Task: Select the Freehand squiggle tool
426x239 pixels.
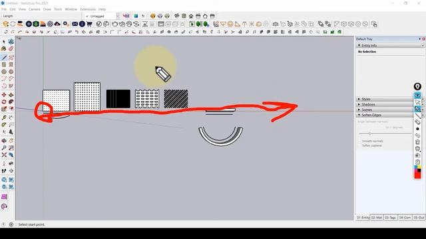Action: point(11,58)
